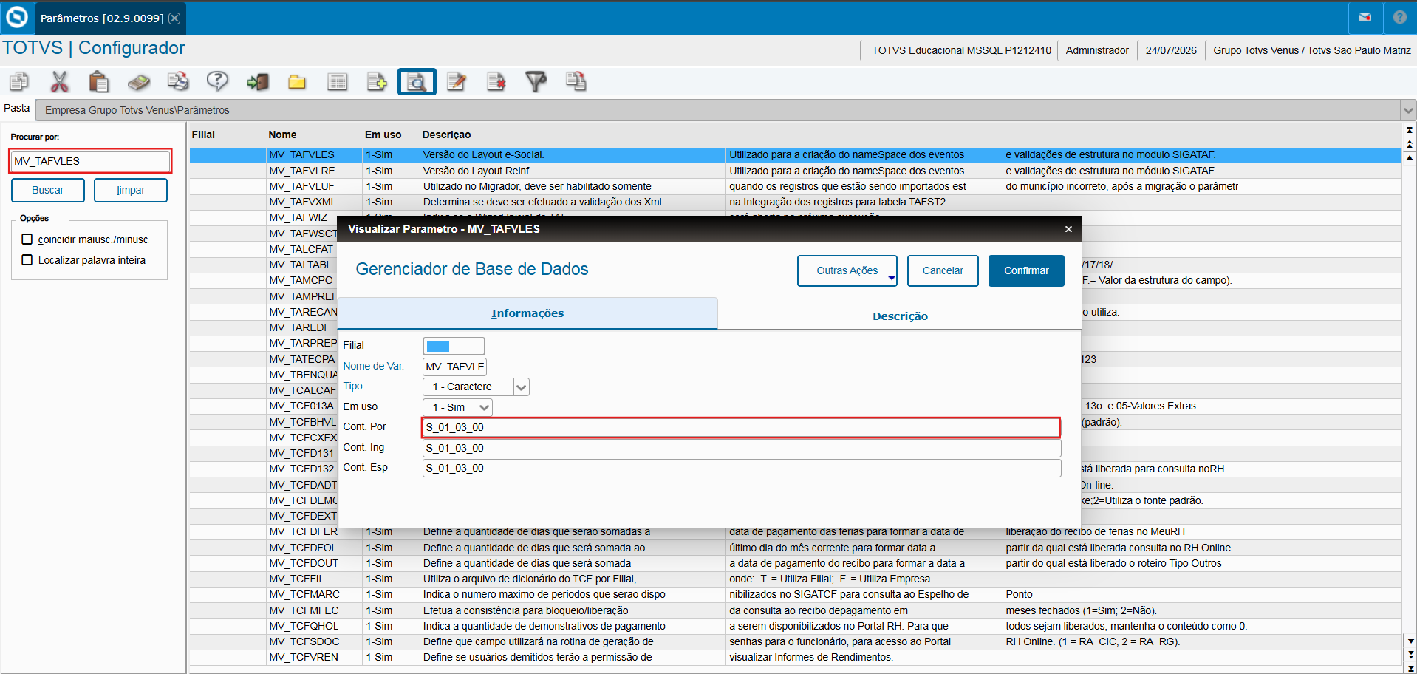
Task: Click the funnel filter icon
Action: (536, 81)
